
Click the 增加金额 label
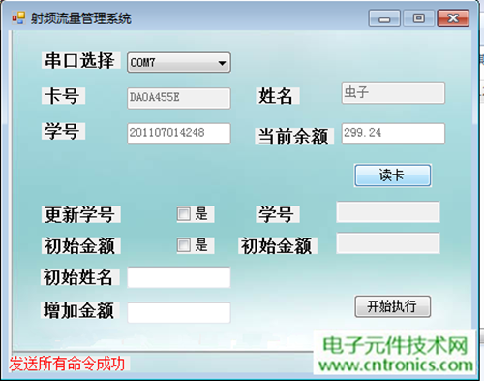click(x=80, y=310)
